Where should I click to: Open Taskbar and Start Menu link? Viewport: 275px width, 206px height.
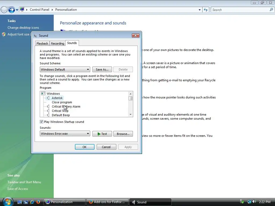click(24, 182)
